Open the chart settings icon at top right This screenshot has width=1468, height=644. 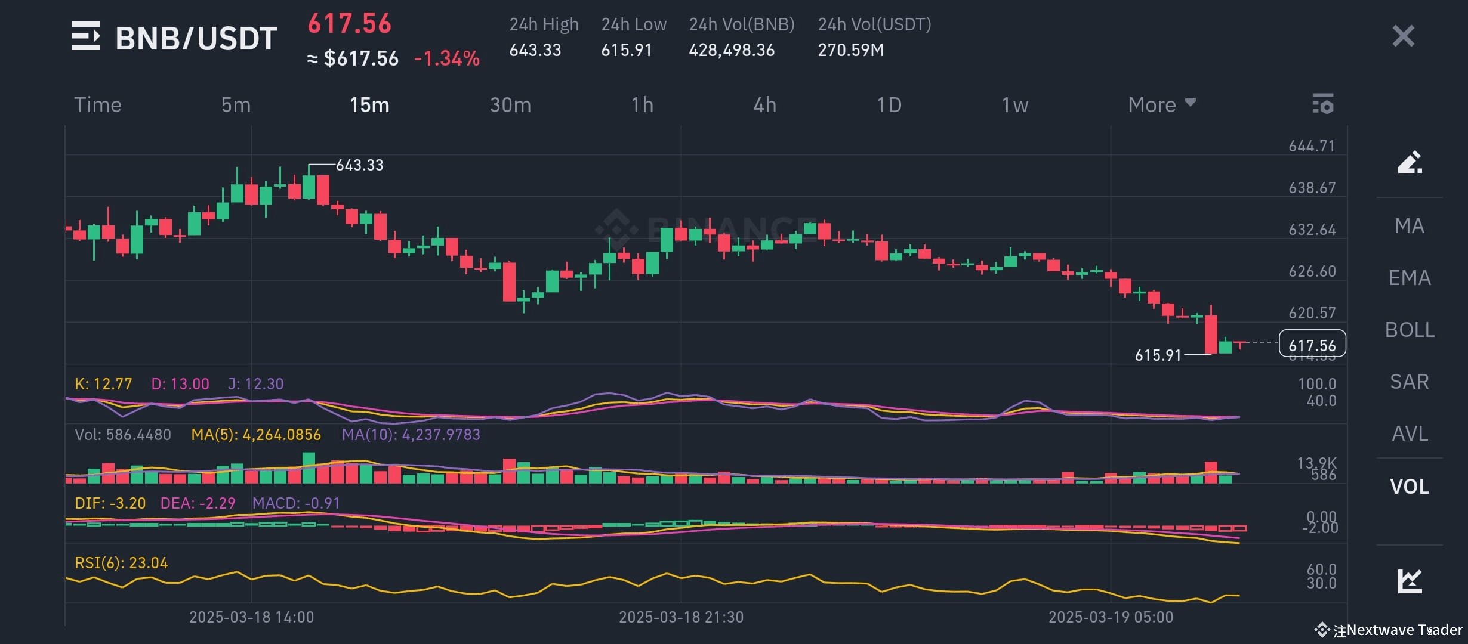[1324, 104]
